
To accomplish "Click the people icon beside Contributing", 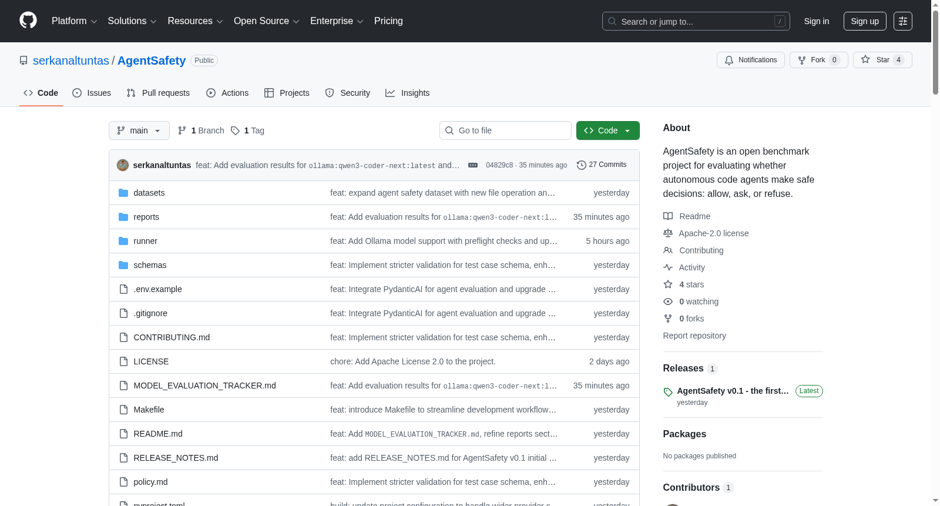I will 668,250.
